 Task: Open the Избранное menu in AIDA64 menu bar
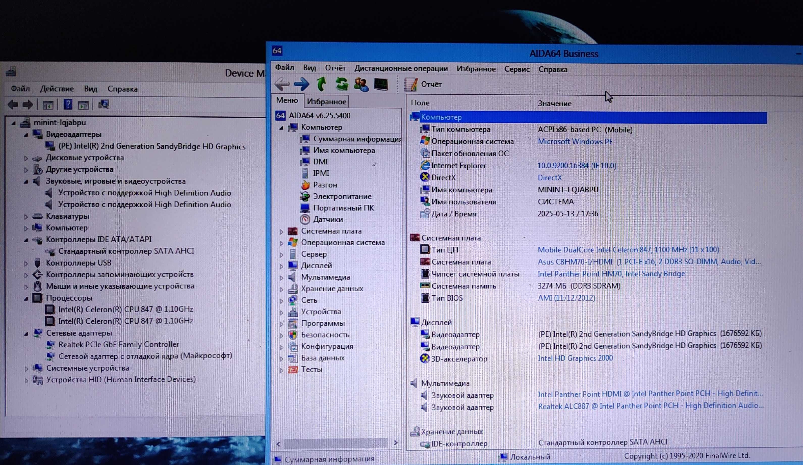tap(476, 69)
